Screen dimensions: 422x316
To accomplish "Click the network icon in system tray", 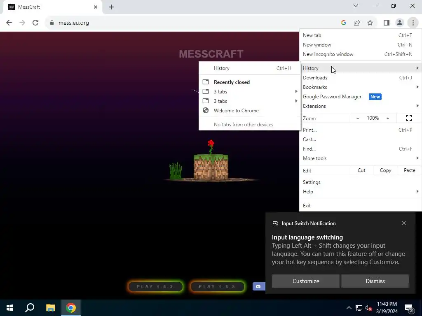I will coord(359,308).
